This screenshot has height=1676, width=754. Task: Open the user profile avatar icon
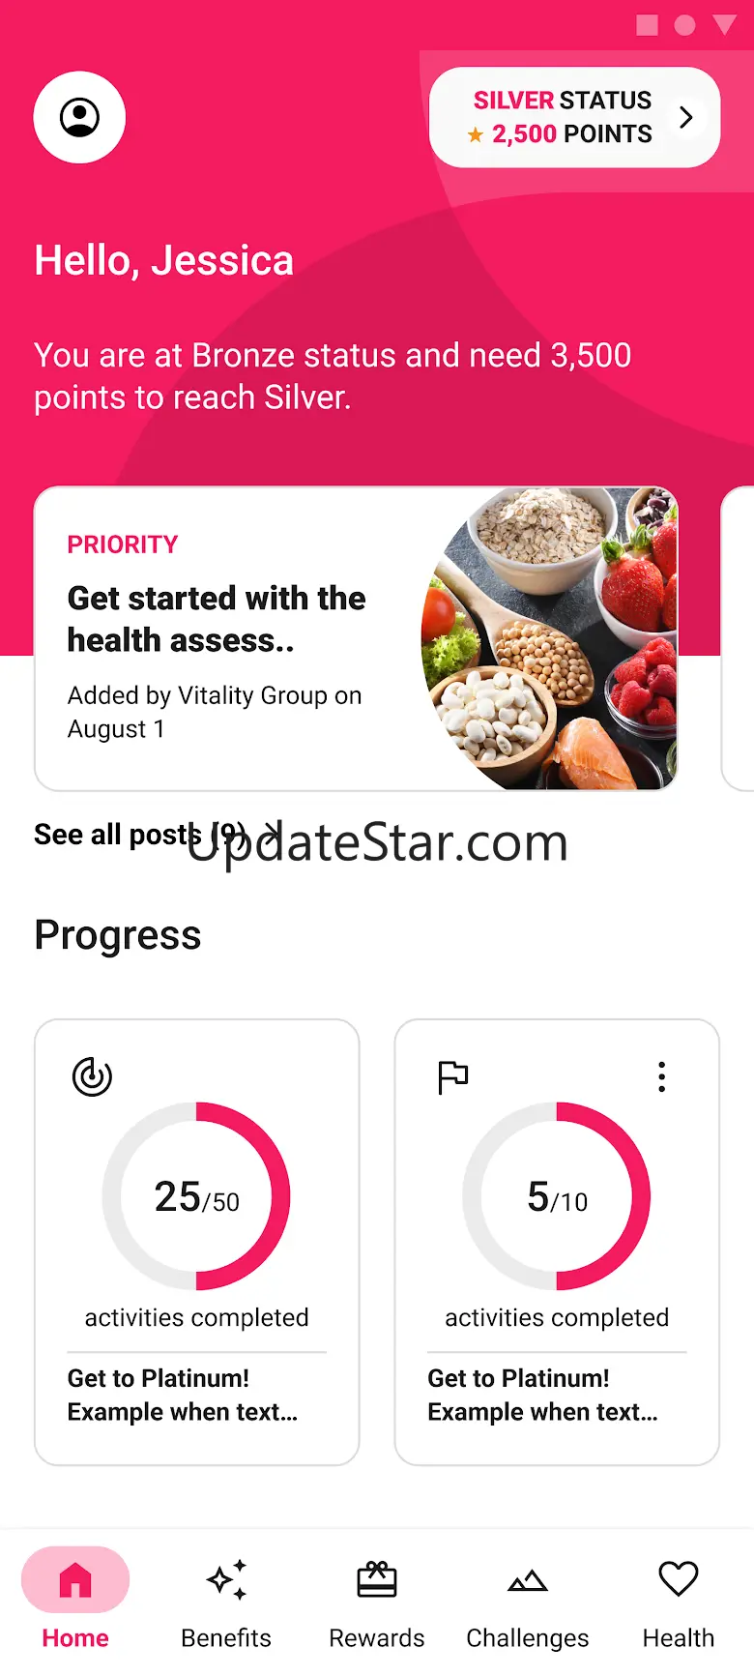click(79, 117)
